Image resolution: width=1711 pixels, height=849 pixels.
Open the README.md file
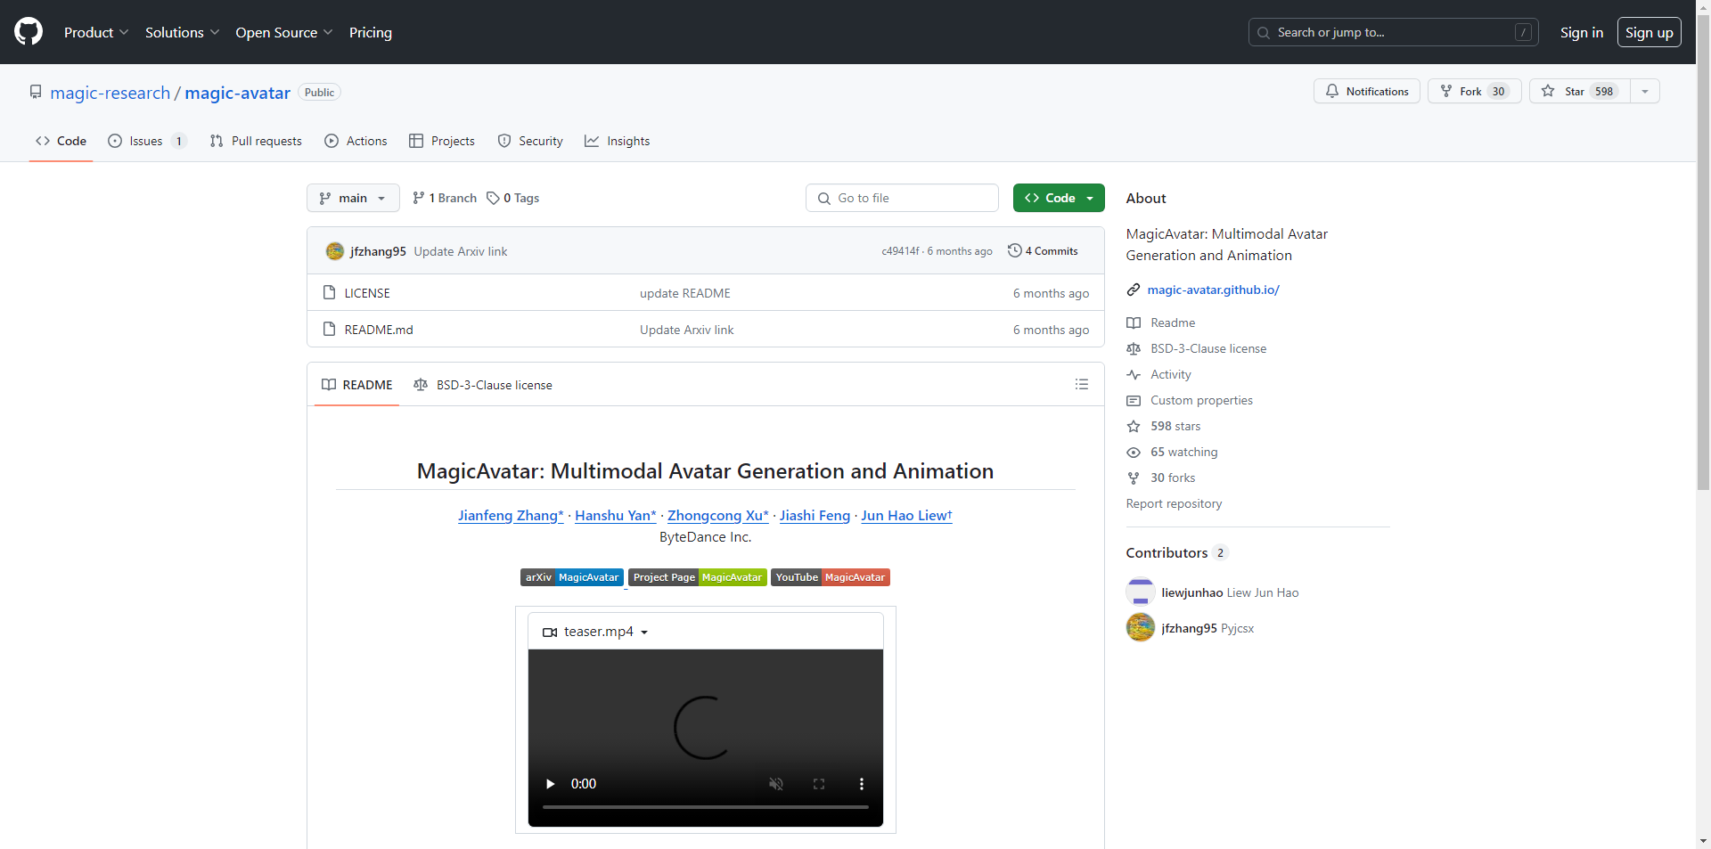pos(379,330)
